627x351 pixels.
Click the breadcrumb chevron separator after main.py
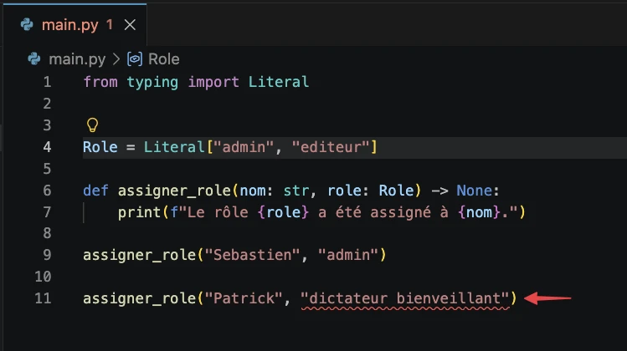click(116, 58)
